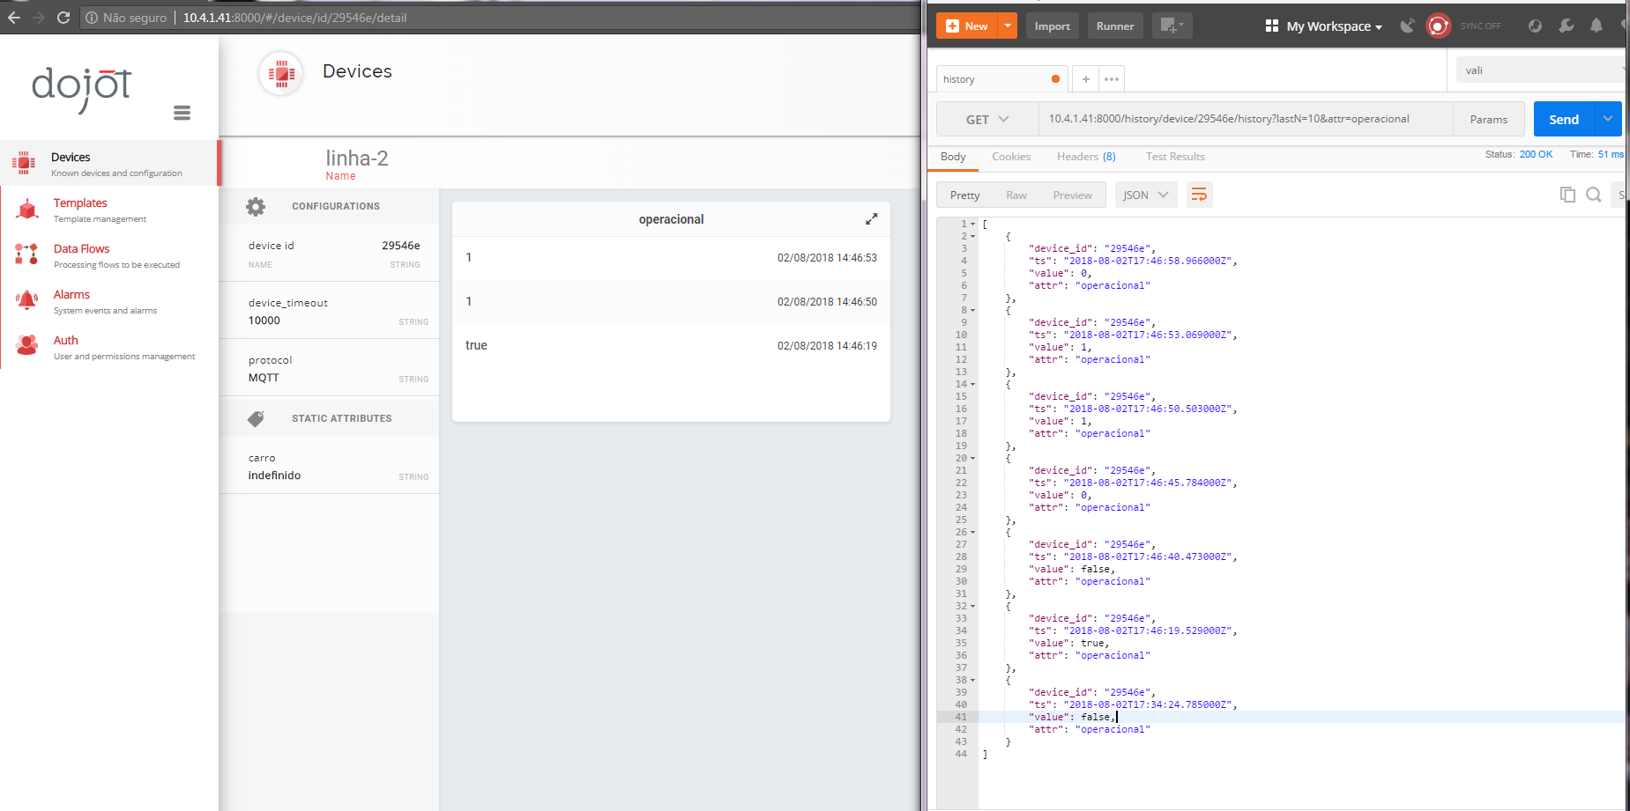The image size is (1630, 811).
Task: Open Postman settings wrench icon
Action: point(1566,26)
